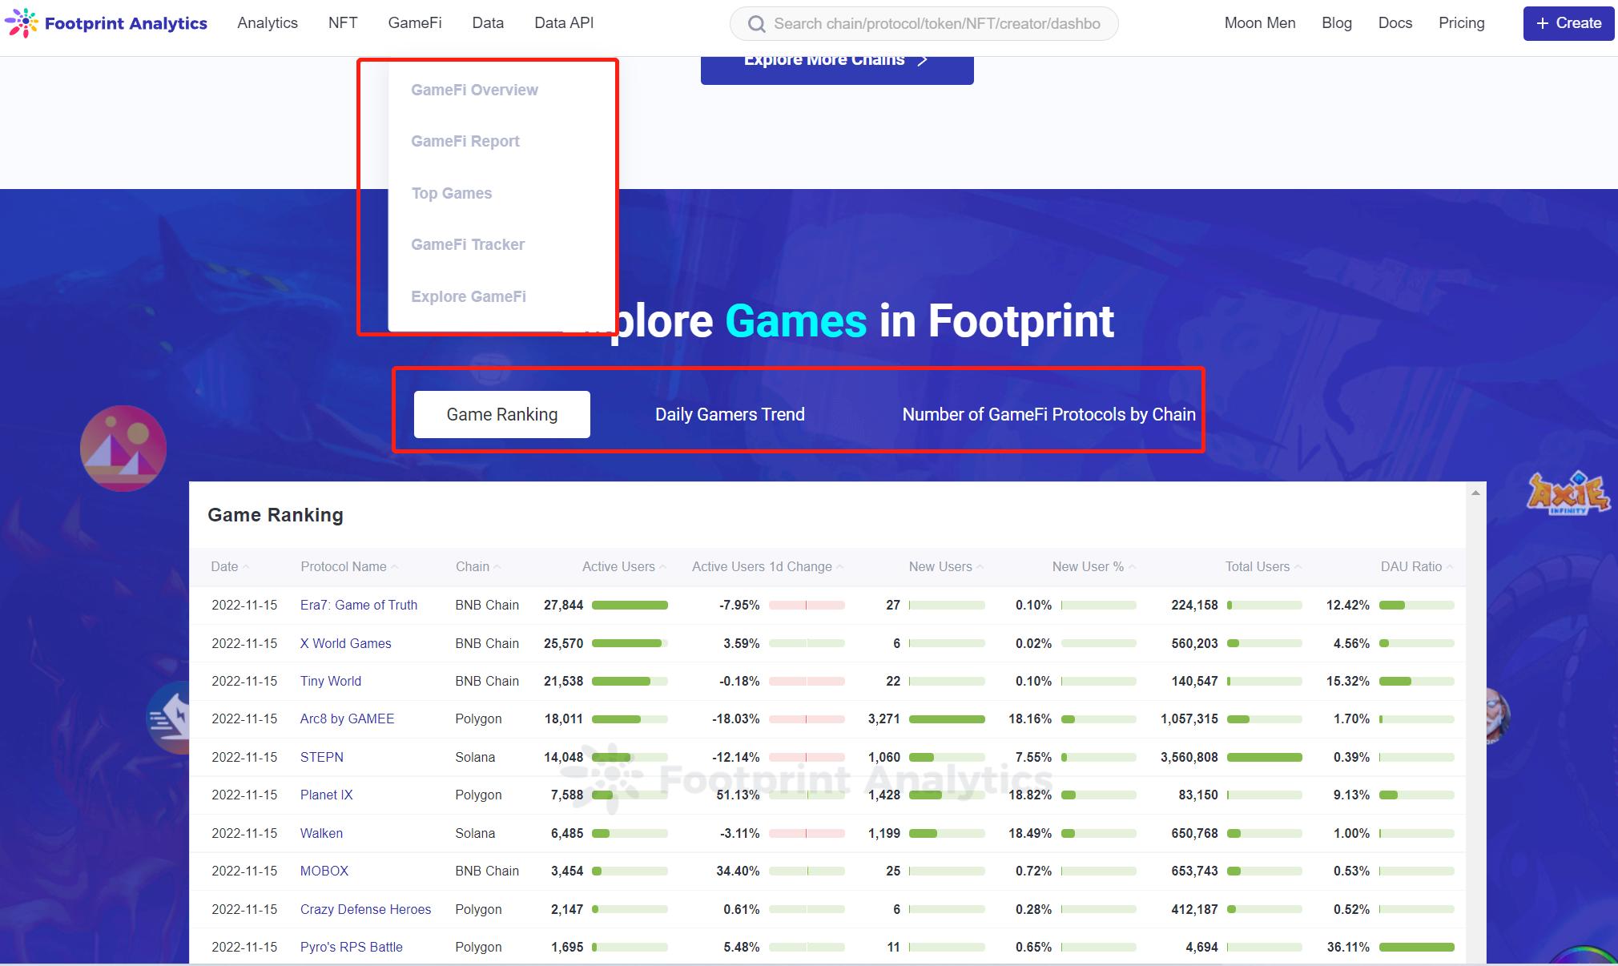Select the Game Ranking tab
This screenshot has height=966, width=1618.
pos(502,414)
